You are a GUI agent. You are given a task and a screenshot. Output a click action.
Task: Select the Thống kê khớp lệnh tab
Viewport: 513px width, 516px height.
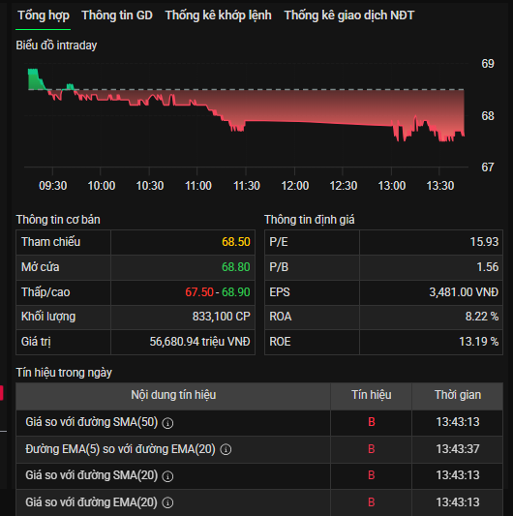[218, 15]
